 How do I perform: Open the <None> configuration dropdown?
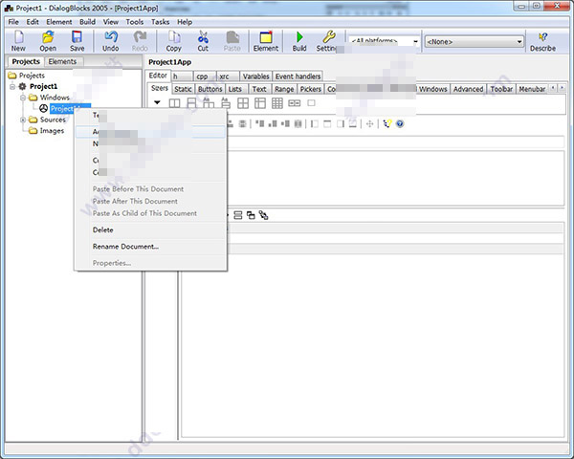[x=475, y=42]
